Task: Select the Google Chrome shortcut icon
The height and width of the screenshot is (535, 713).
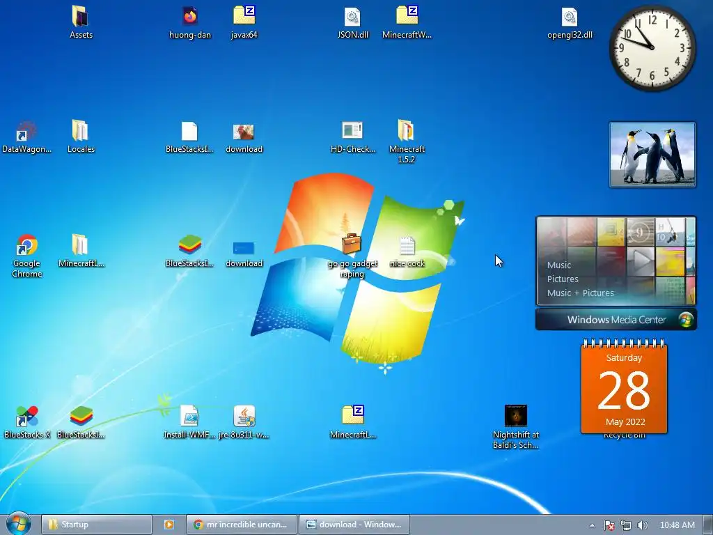Action: tap(27, 245)
